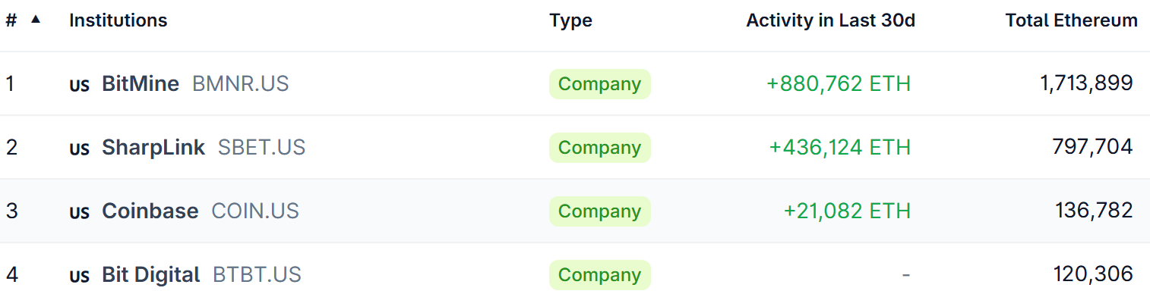1150x294 pixels.
Task: Open the SharpLink institution link
Action: 153,147
